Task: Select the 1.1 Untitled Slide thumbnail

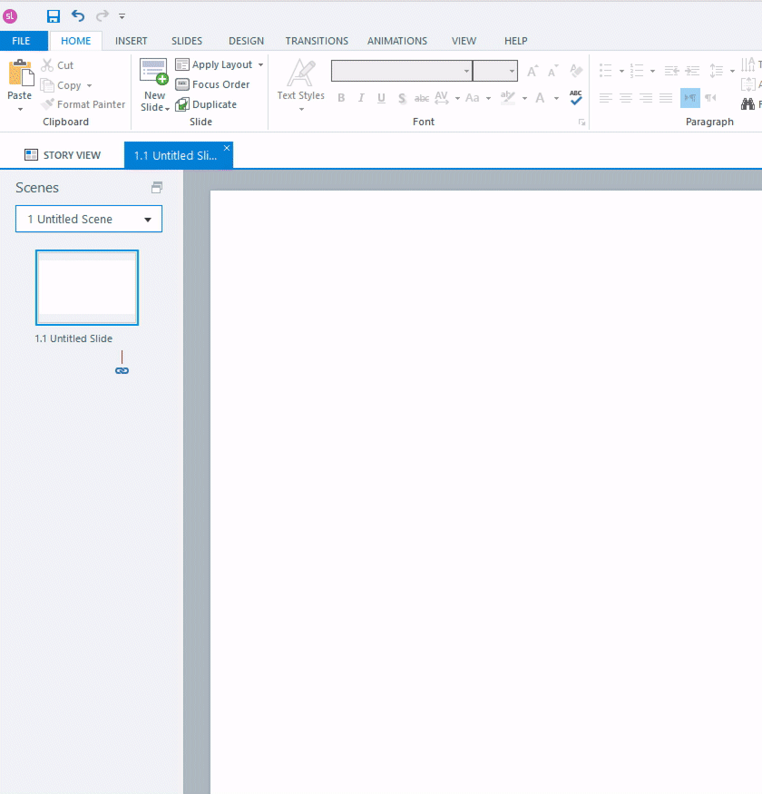Action: point(87,288)
